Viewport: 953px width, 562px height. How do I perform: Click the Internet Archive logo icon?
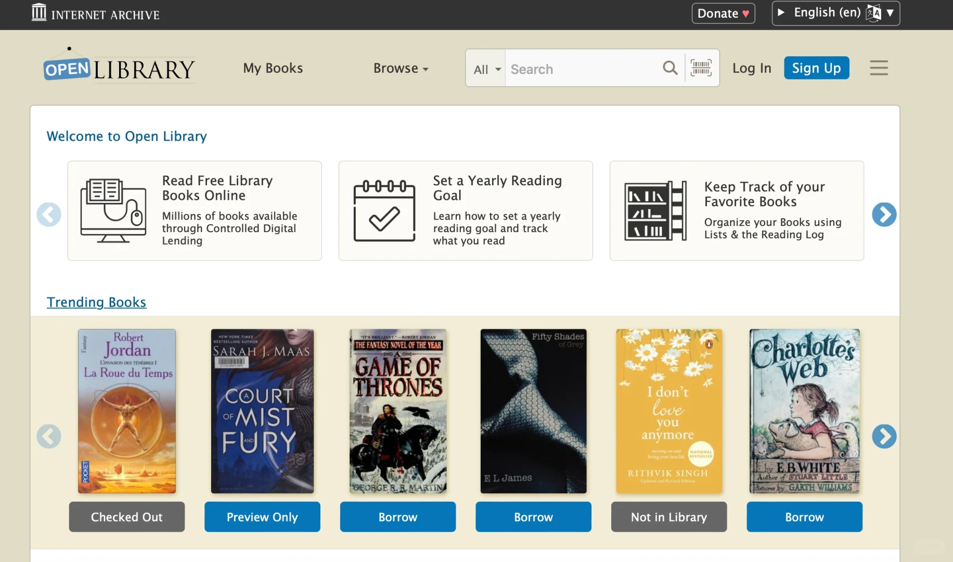click(39, 12)
